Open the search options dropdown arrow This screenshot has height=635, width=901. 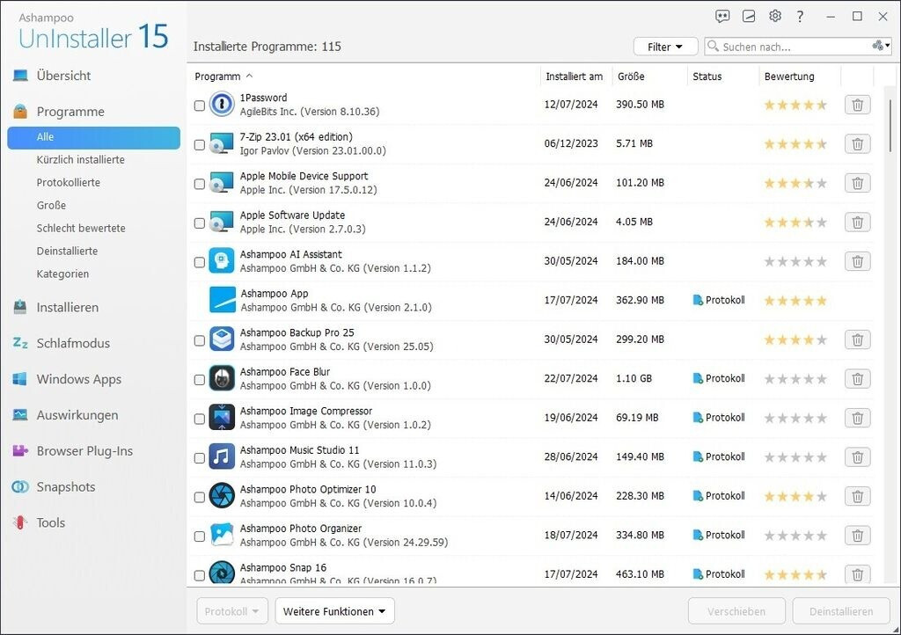880,47
